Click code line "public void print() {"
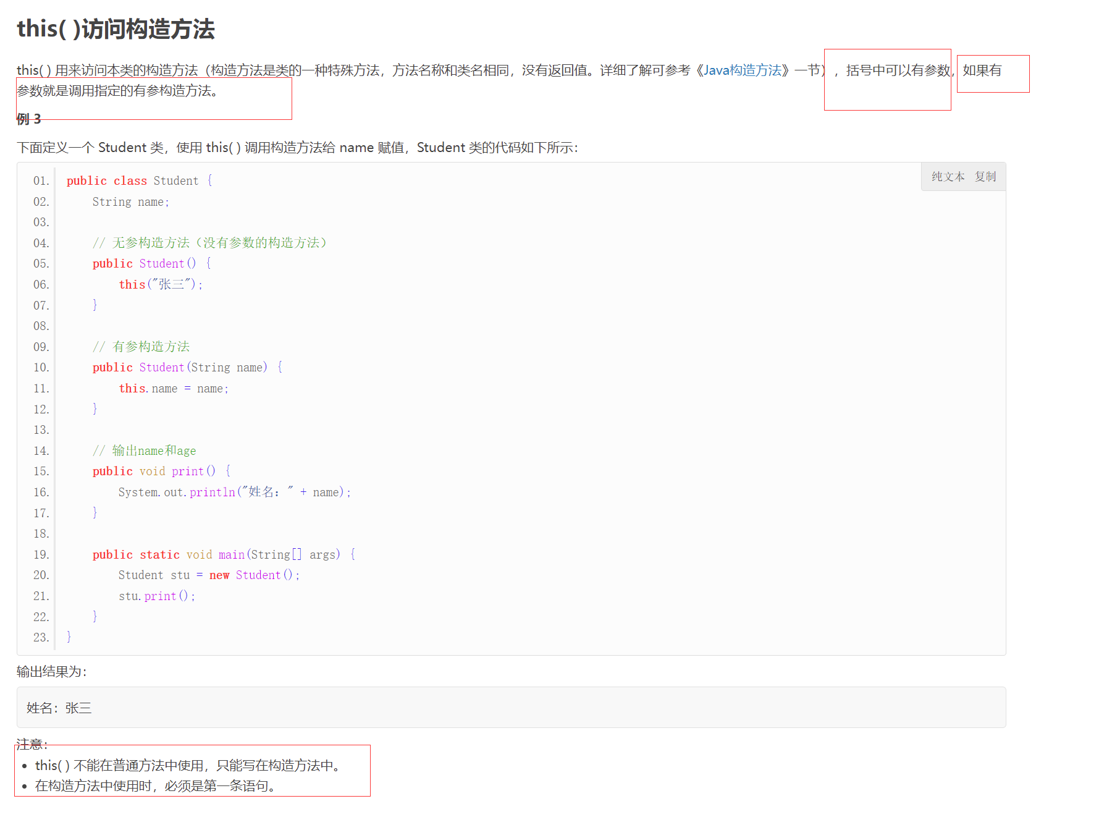Image resolution: width=1112 pixels, height=817 pixels. click(162, 471)
